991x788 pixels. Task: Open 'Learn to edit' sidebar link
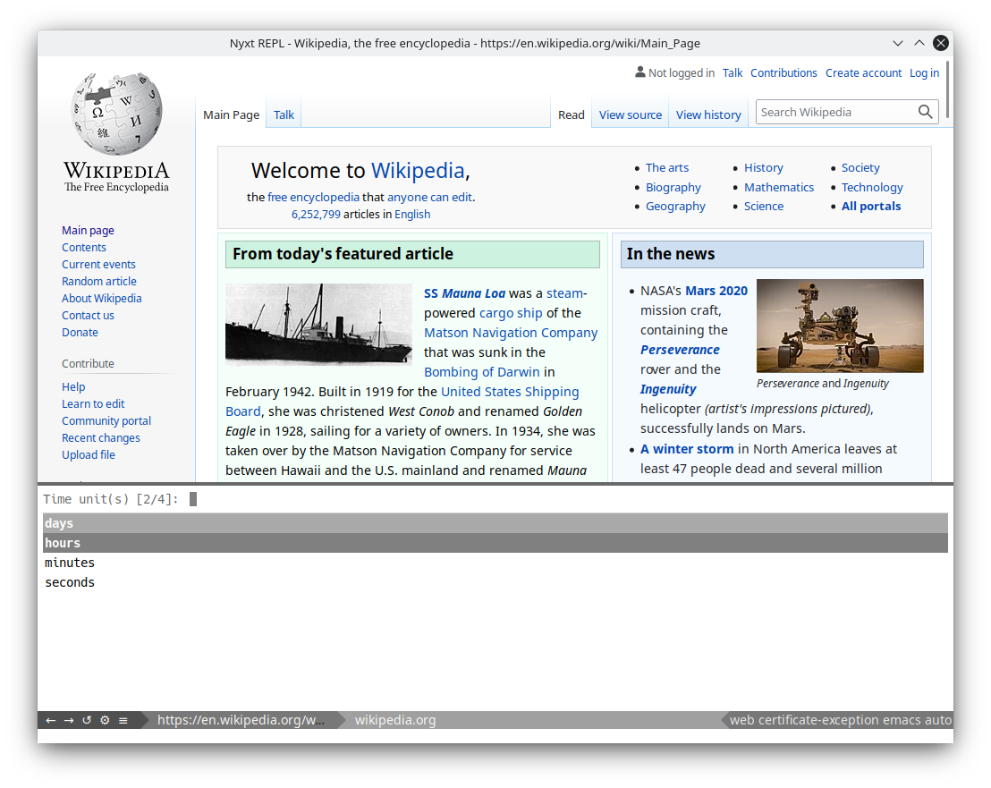(x=93, y=404)
